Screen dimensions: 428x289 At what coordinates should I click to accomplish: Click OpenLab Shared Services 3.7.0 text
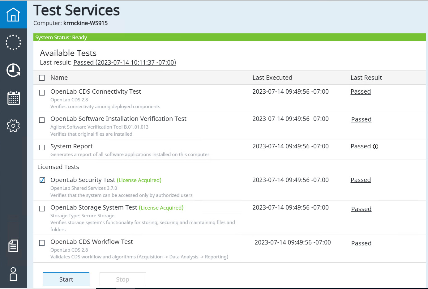click(x=84, y=188)
